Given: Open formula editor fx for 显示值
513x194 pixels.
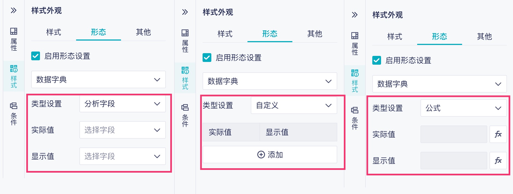Looking at the screenshot, I should [498, 161].
